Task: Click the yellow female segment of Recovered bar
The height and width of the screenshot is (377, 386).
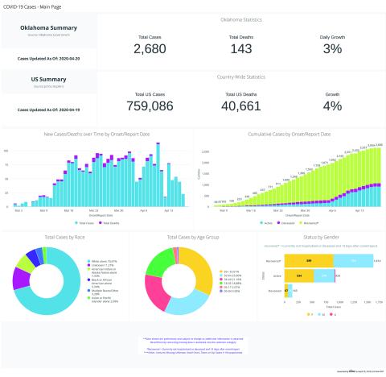Action: (x=309, y=261)
